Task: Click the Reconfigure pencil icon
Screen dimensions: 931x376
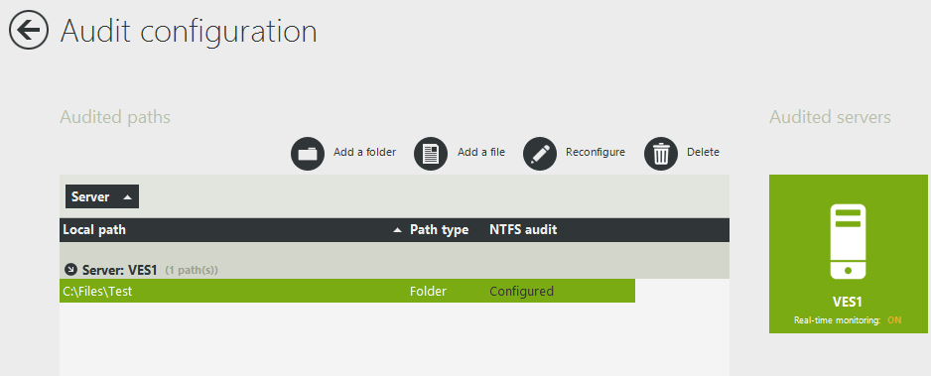Action: click(x=540, y=154)
